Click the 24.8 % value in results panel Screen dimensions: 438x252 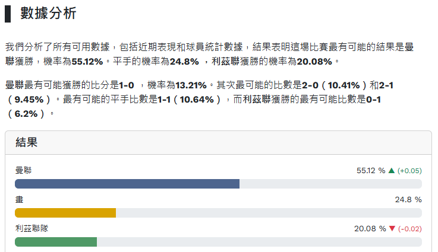coord(408,200)
